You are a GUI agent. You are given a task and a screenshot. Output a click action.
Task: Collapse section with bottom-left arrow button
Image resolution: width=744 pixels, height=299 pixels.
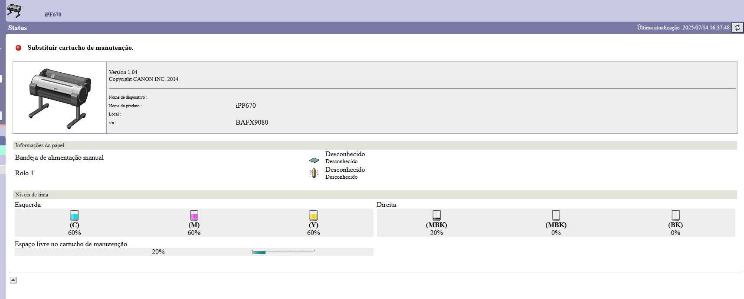tap(13, 280)
